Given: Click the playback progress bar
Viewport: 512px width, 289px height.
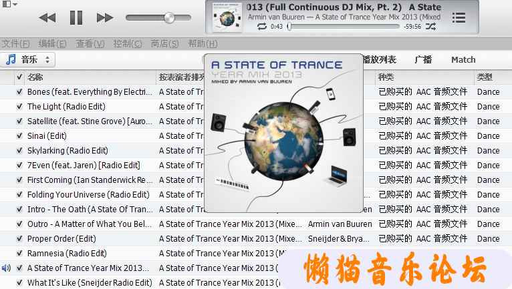Looking at the screenshot, I should [344, 27].
